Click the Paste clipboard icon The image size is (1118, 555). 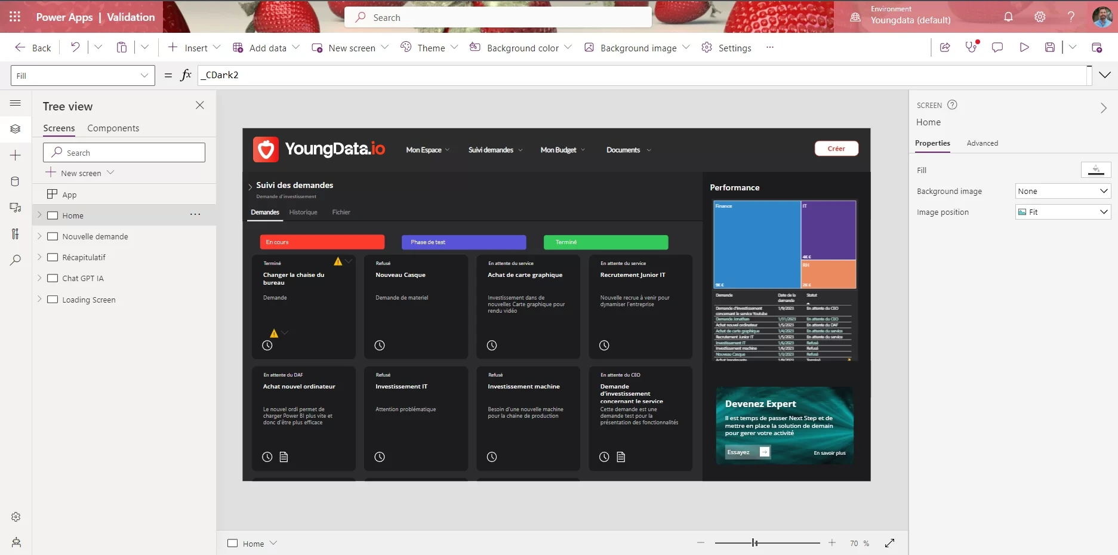coord(122,47)
